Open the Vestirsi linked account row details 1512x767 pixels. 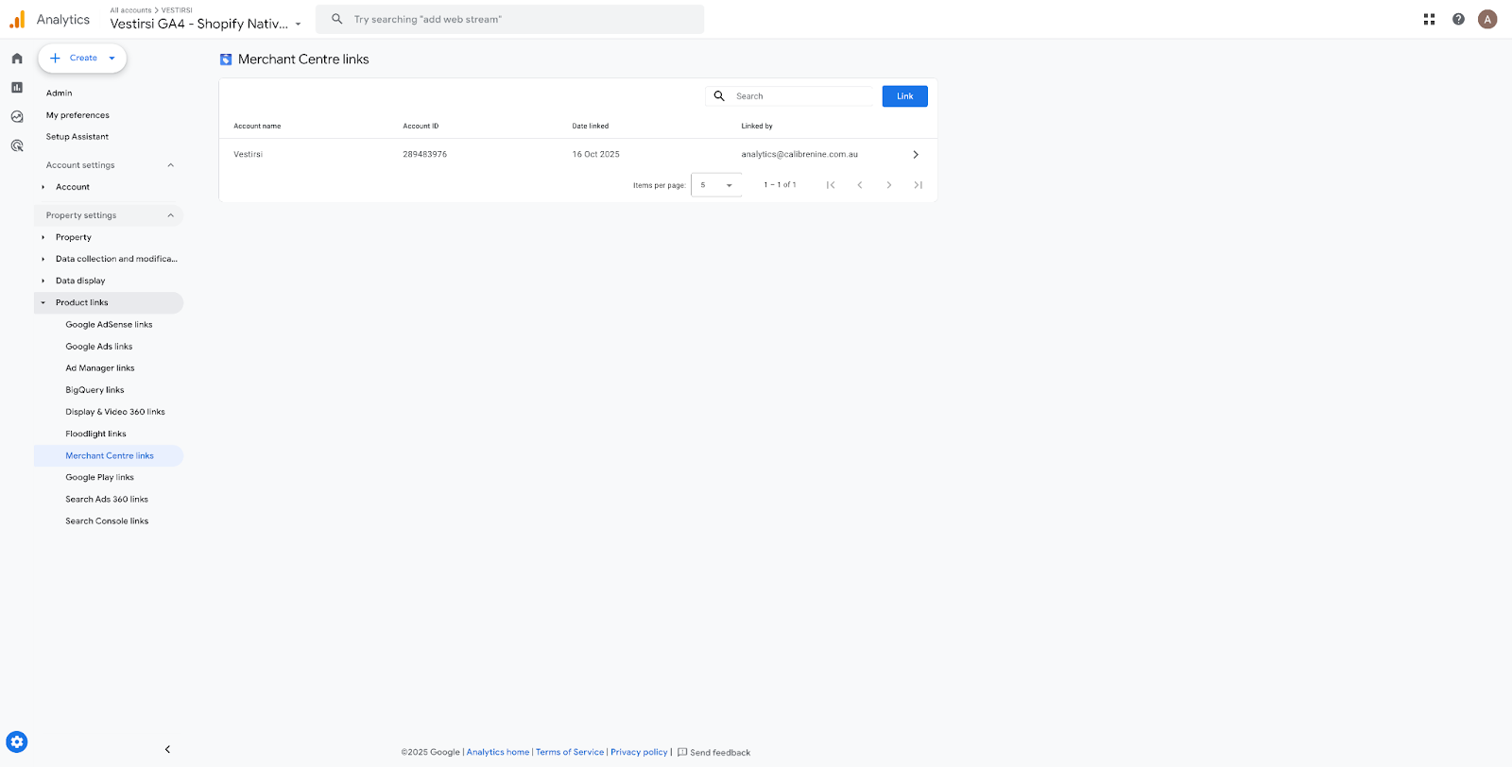915,154
